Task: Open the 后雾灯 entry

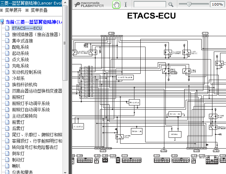Action: pos(18,128)
